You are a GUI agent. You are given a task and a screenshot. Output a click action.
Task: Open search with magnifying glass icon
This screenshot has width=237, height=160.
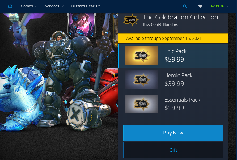185,6
